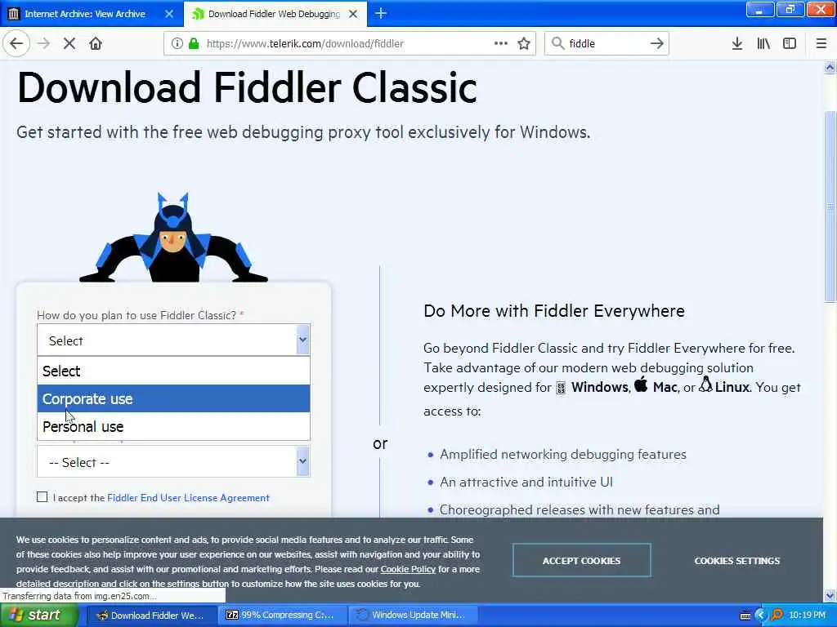Open Windows Update Mini taskbar item
The image size is (837, 627).
click(413, 615)
